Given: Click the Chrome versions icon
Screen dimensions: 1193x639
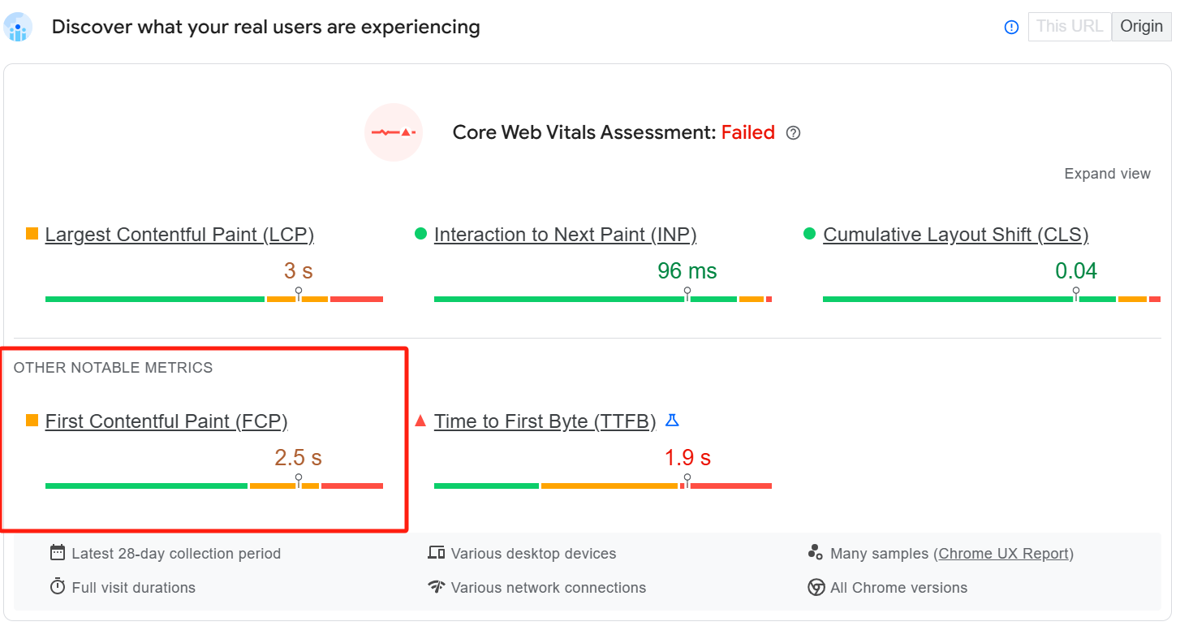Looking at the screenshot, I should pyautogui.click(x=816, y=587).
